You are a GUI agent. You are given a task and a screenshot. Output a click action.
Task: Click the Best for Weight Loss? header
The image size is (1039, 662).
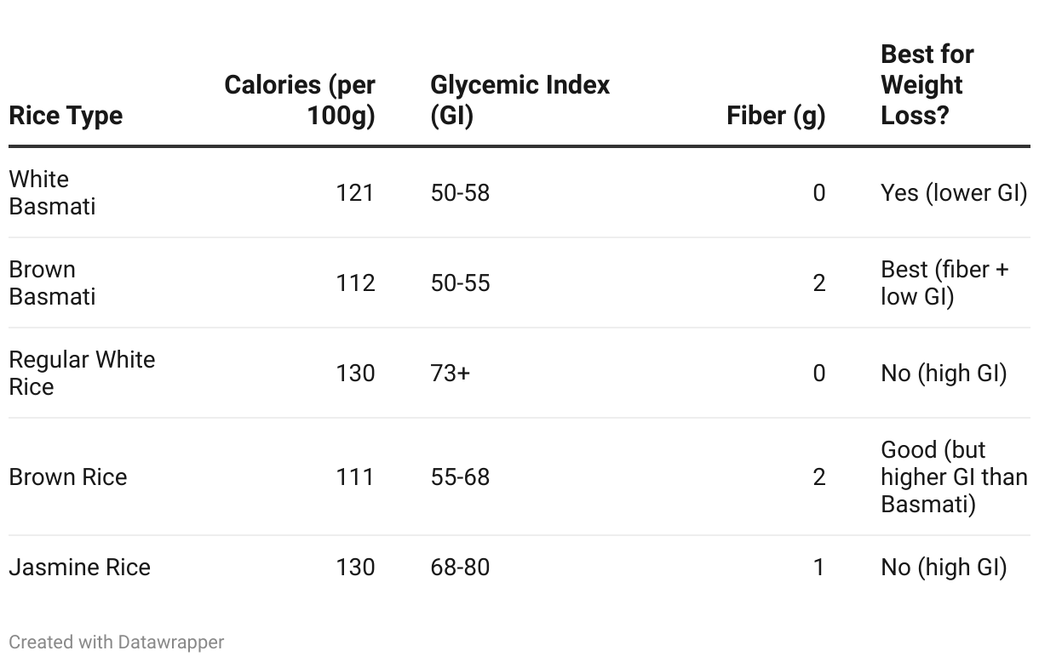point(927,85)
